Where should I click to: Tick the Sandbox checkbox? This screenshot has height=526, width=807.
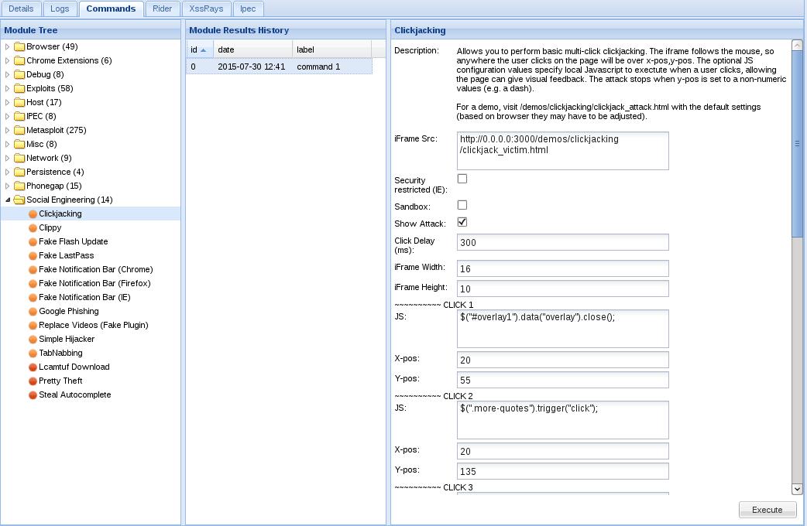[462, 205]
